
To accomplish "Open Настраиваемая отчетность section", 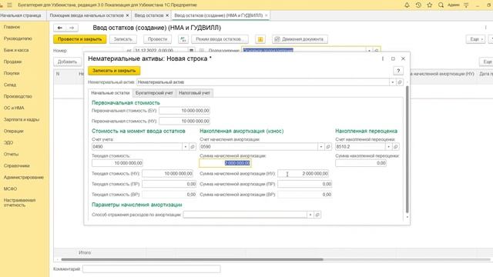I will (x=19, y=202).
